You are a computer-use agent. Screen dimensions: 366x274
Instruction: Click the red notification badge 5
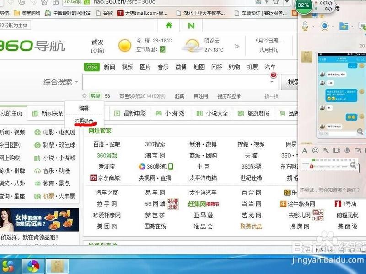pos(273,75)
